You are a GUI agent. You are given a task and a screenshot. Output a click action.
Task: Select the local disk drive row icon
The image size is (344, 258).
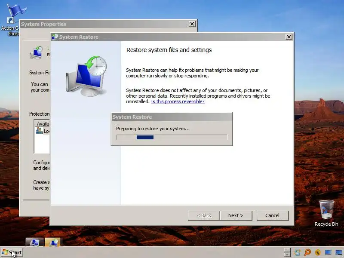click(x=40, y=131)
